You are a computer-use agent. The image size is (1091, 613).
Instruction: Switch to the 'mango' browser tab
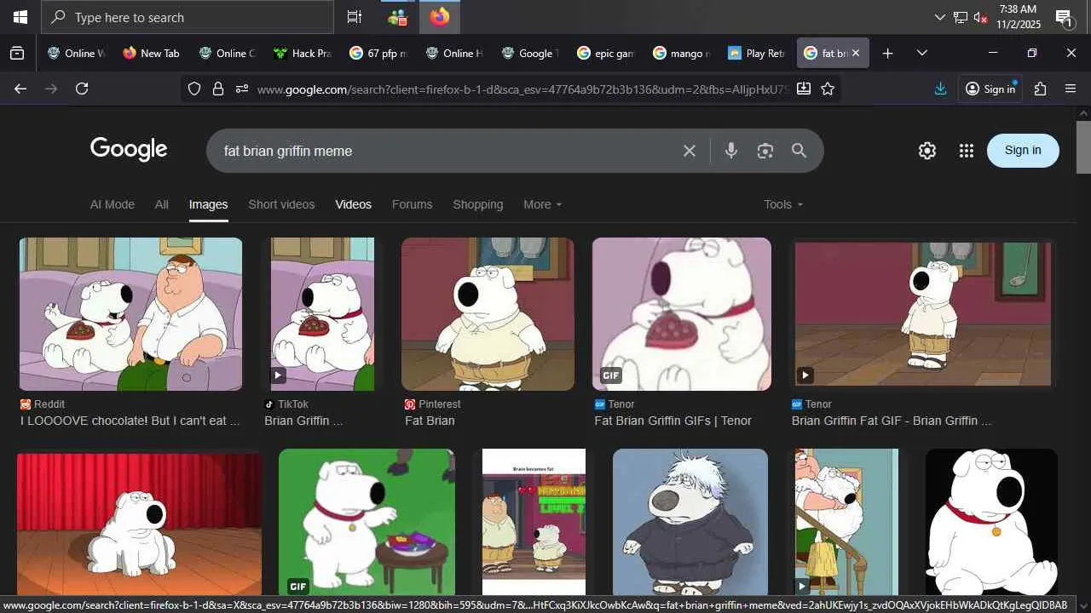pos(681,53)
